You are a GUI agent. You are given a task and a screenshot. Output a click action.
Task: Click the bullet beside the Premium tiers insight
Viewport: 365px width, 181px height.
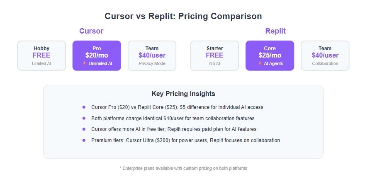84,140
